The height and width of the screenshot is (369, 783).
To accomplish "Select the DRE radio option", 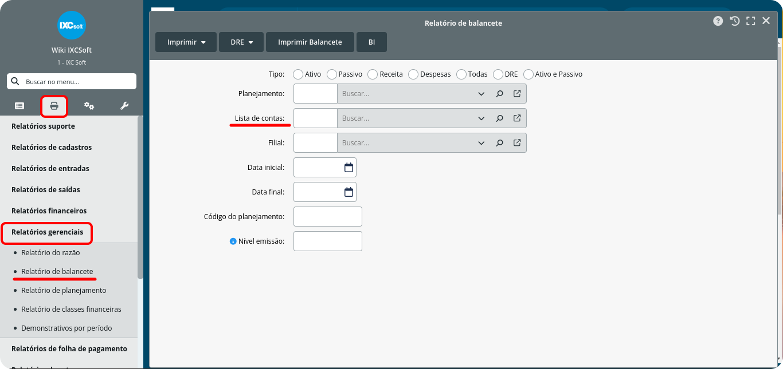I will tap(498, 74).
